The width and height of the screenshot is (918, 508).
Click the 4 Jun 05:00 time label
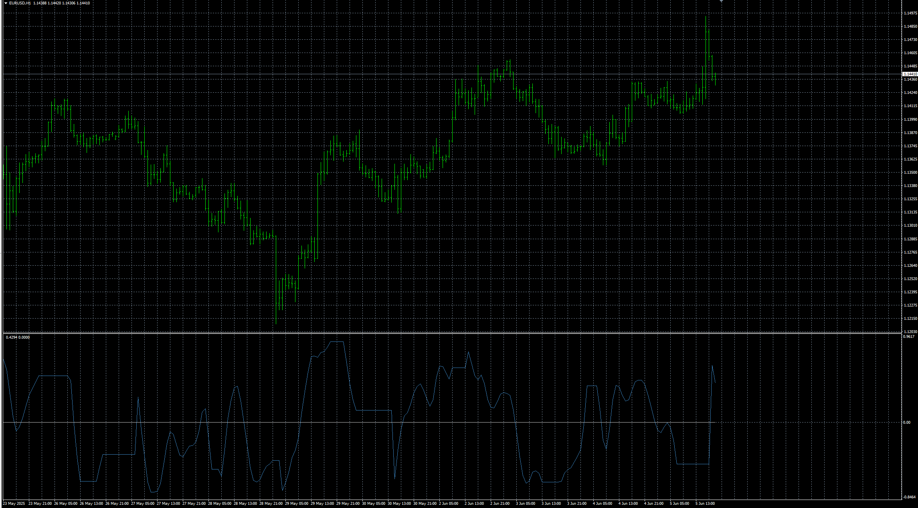[x=603, y=504]
